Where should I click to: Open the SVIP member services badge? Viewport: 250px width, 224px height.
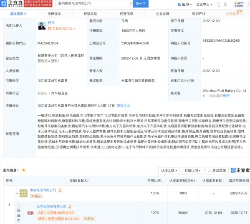coord(239,4)
